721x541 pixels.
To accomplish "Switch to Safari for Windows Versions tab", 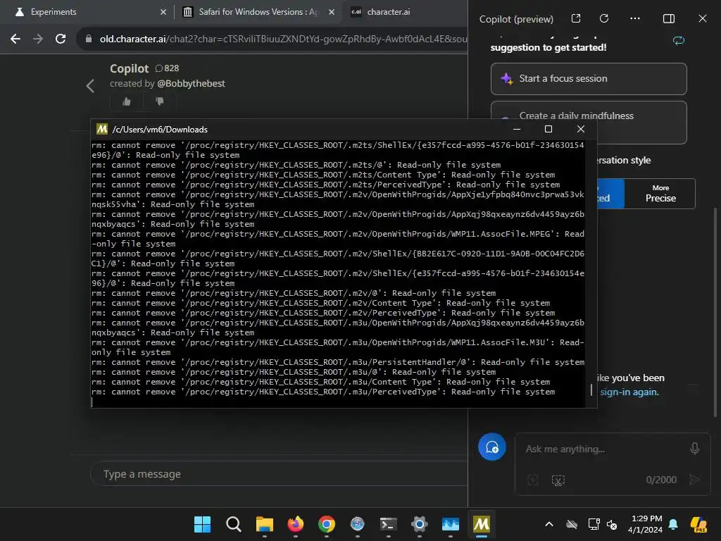I will coord(258,12).
